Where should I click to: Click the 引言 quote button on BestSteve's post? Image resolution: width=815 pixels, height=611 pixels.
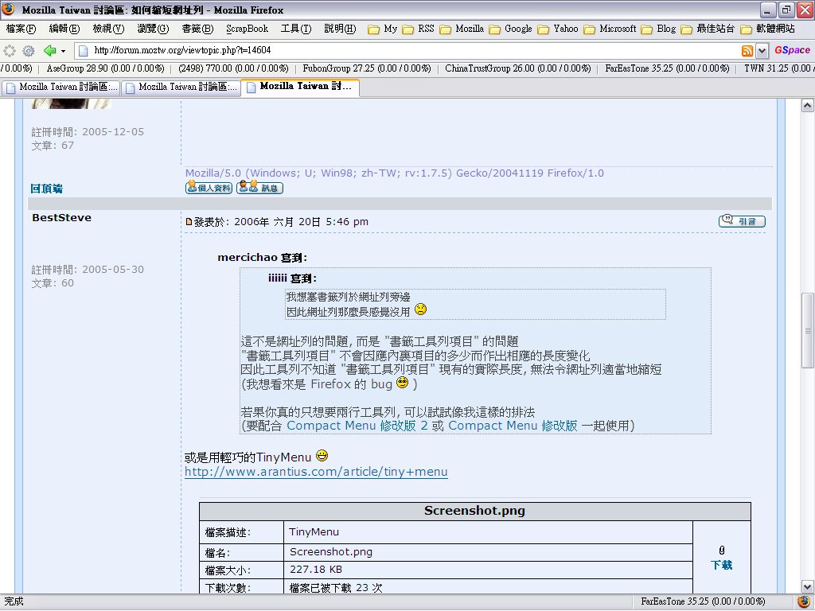tap(741, 221)
